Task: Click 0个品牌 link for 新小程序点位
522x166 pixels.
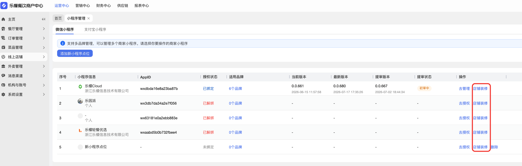Action: 235,147
